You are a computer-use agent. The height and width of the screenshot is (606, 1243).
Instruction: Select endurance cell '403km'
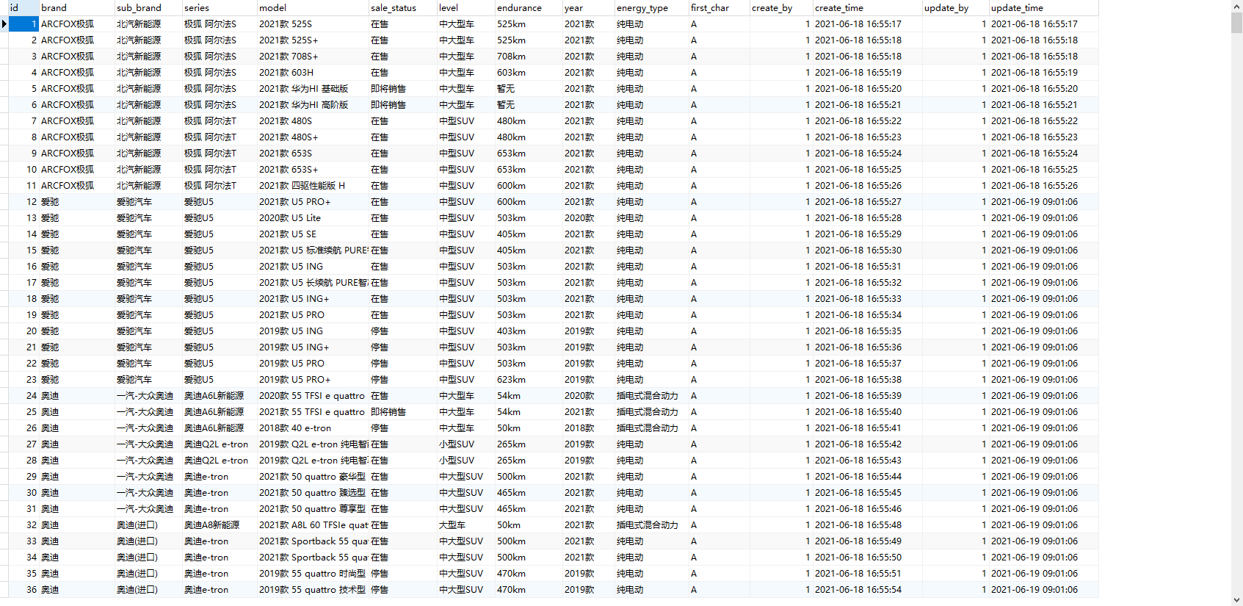(x=529, y=331)
